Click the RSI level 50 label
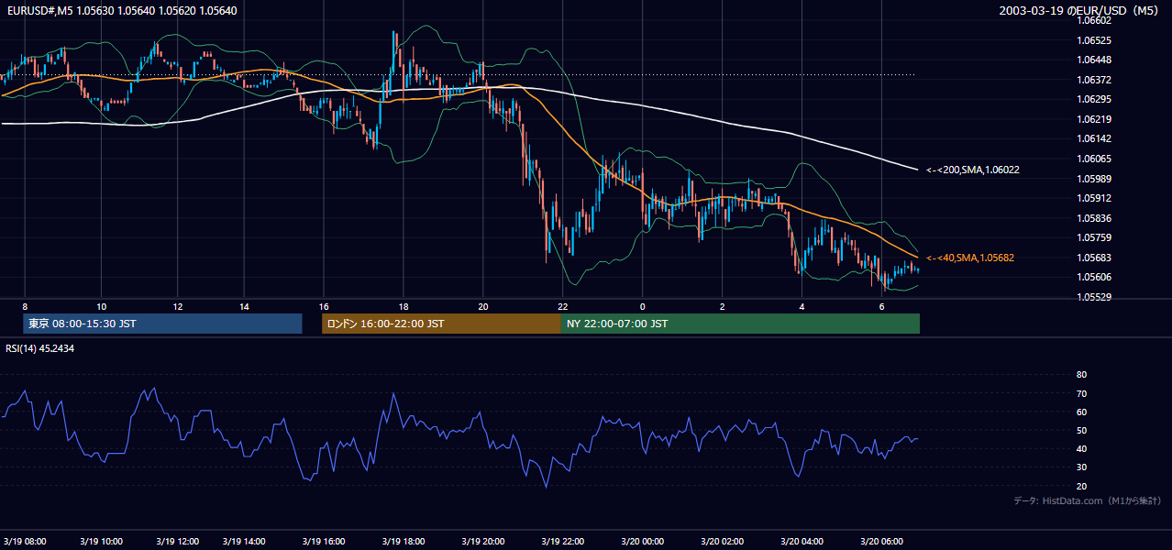This screenshot has width=1172, height=550. click(1081, 430)
